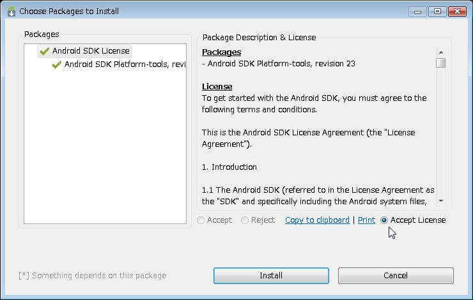Select the Reject radio button
The width and height of the screenshot is (473, 300).
click(245, 220)
